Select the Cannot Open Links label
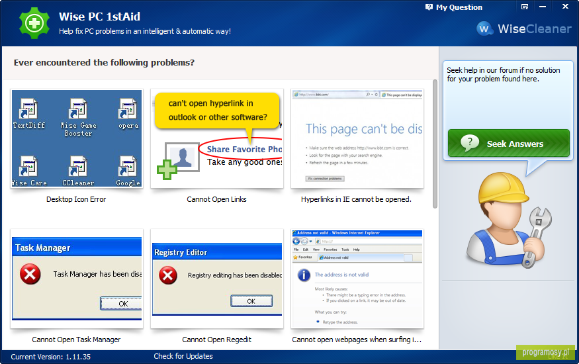579x364 pixels. tap(216, 199)
